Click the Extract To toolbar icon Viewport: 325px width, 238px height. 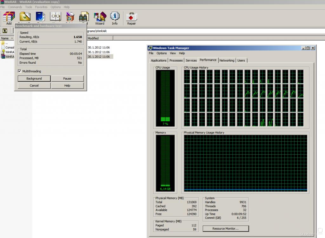coord(25,17)
